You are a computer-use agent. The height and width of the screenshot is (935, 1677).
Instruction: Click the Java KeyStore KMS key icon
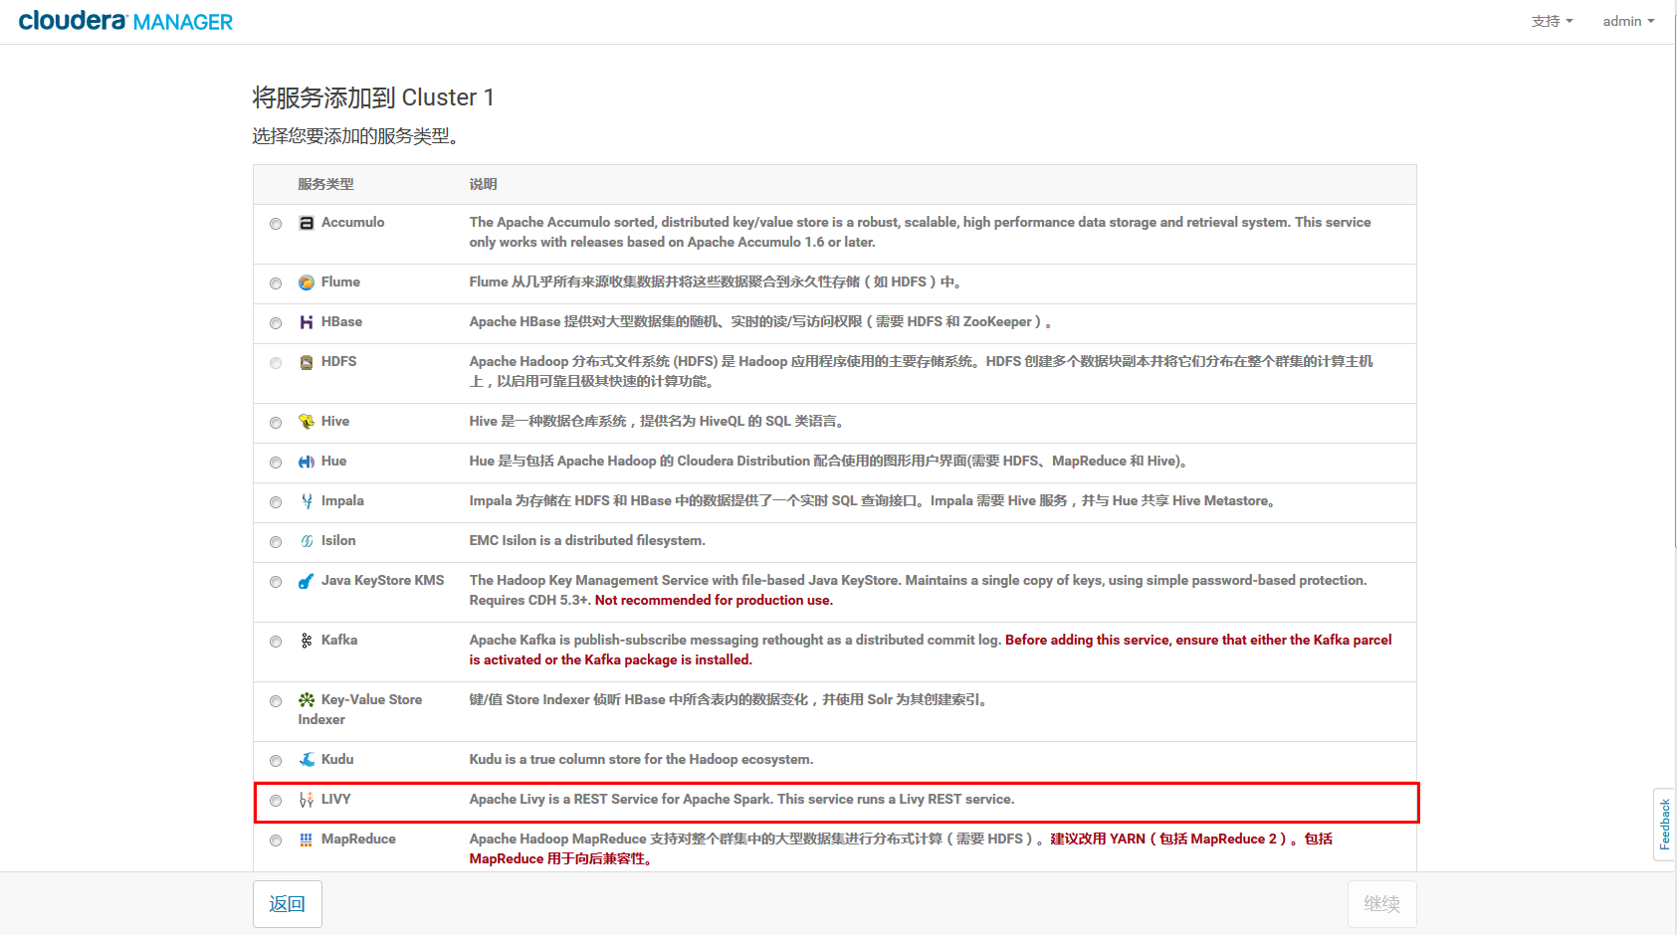click(x=307, y=581)
